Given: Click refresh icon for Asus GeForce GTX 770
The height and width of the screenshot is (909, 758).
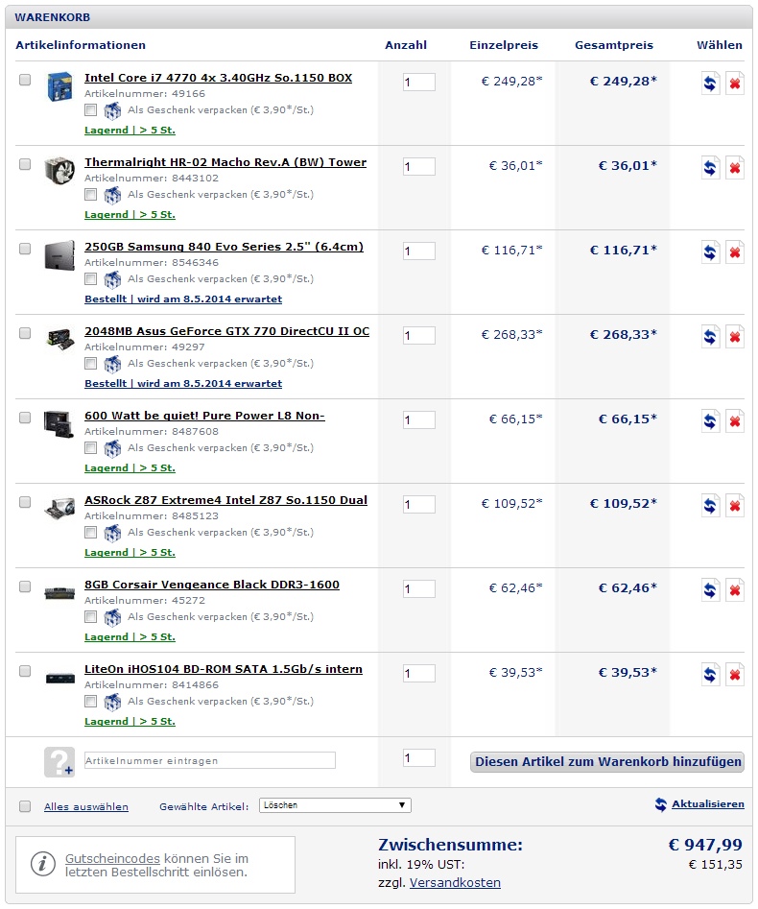Looking at the screenshot, I should [710, 337].
